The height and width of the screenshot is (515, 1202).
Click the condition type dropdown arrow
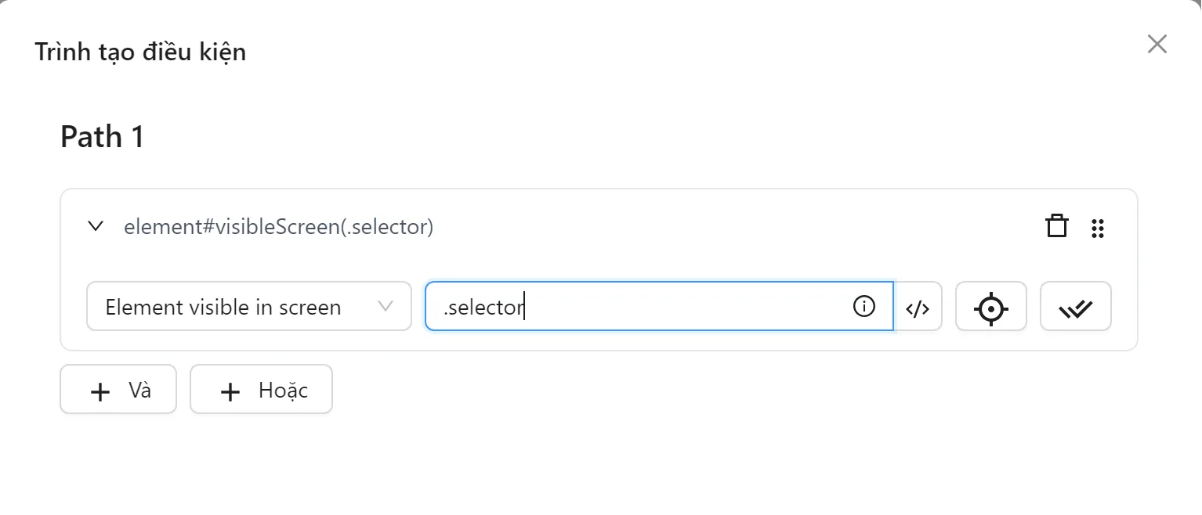pyautogui.click(x=386, y=306)
